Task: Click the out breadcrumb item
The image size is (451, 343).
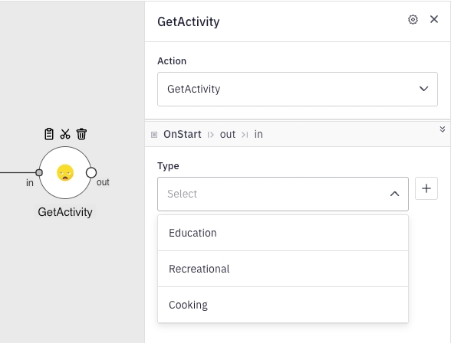Action: (x=228, y=134)
